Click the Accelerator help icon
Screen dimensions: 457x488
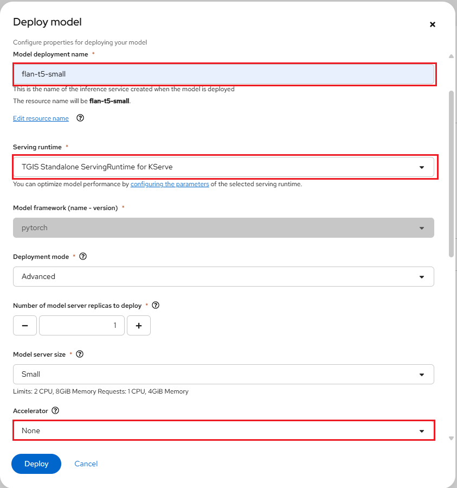pos(55,410)
